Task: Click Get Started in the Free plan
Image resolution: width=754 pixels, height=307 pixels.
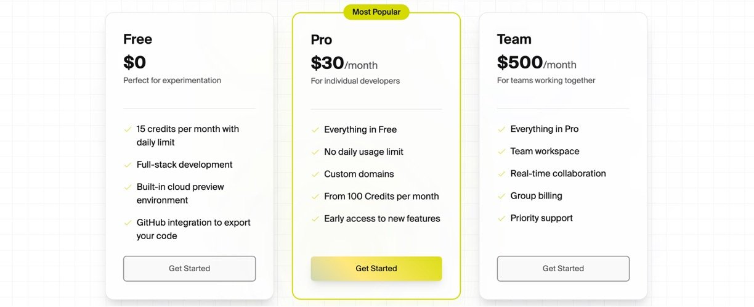Action: 189,269
